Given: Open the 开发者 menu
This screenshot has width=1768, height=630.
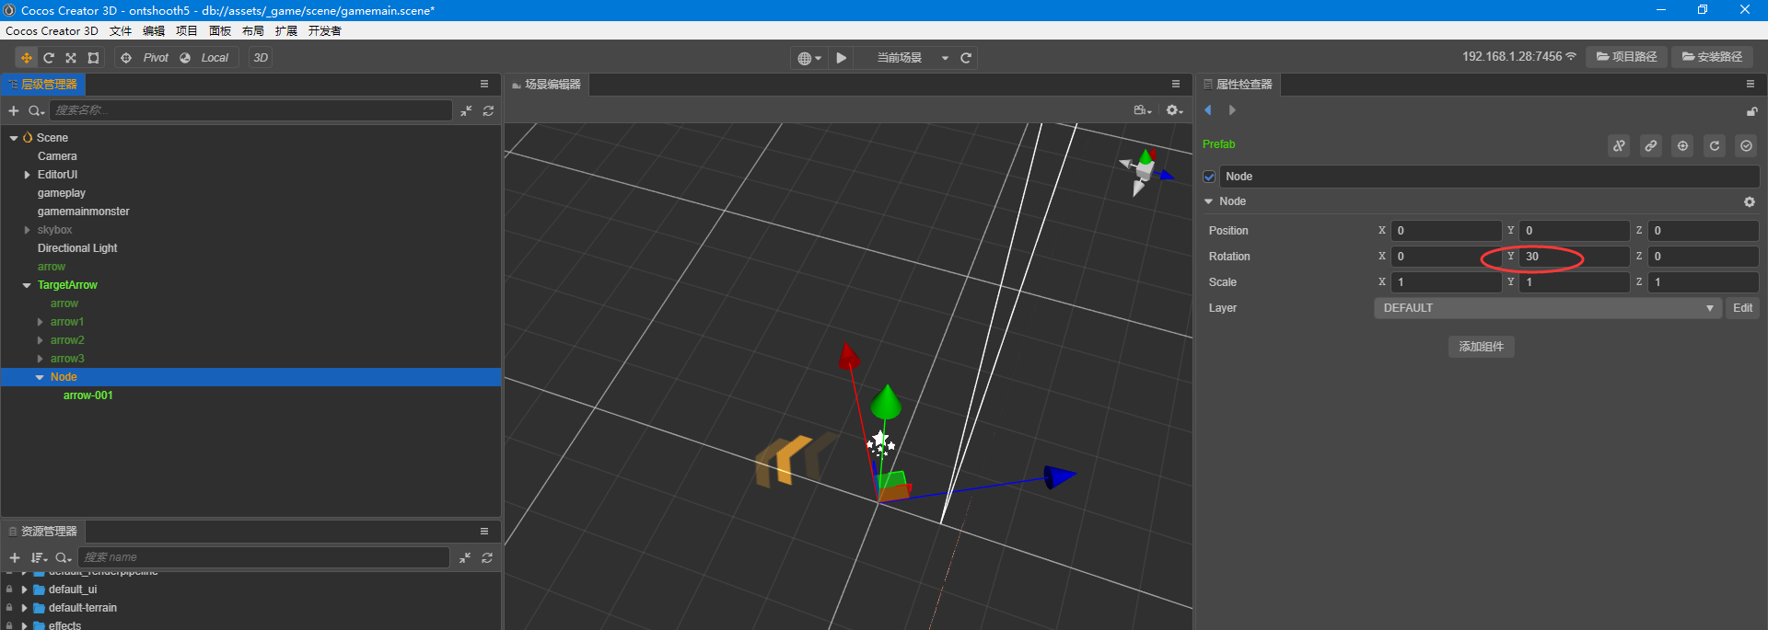Looking at the screenshot, I should pos(325,31).
